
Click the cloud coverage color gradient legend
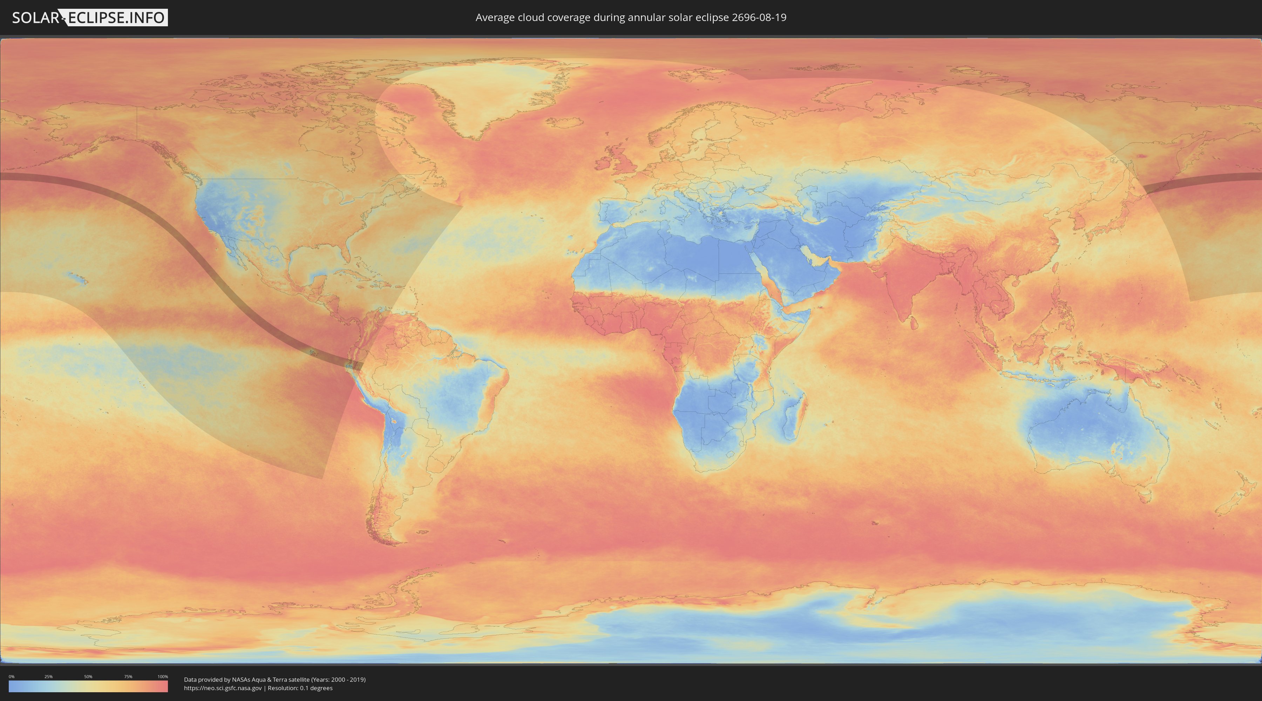coord(88,686)
